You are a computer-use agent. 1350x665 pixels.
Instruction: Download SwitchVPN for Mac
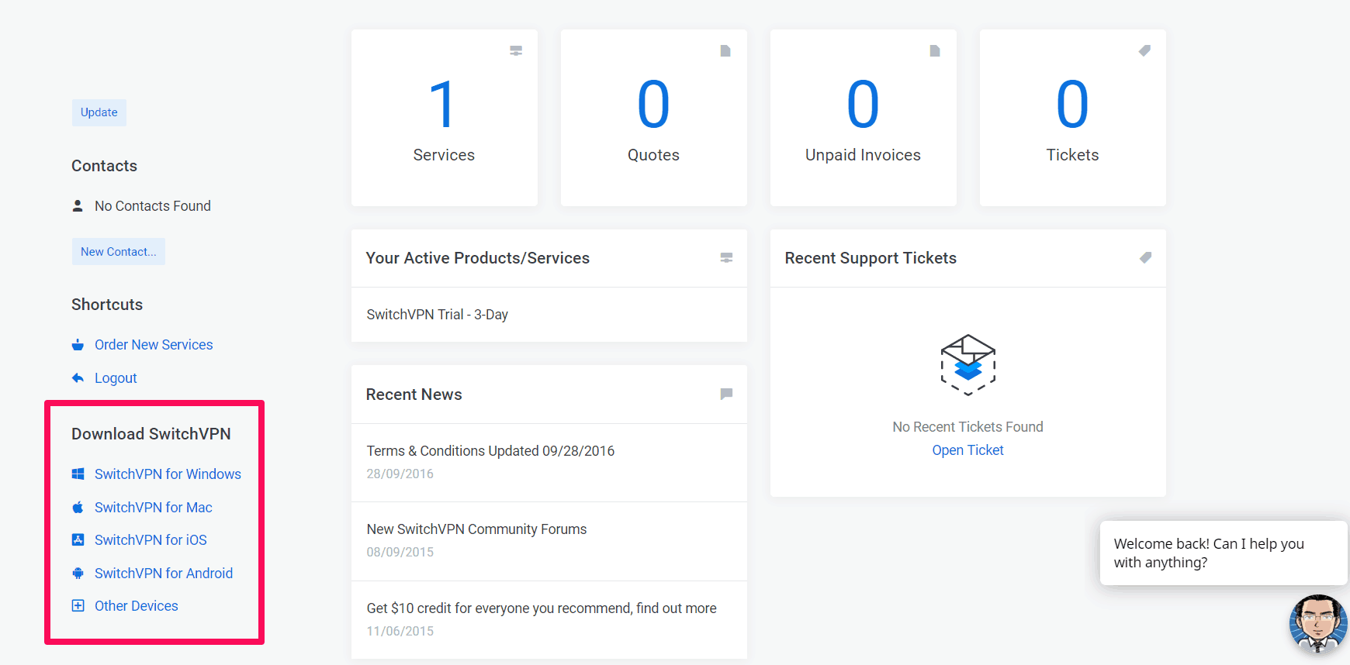click(x=154, y=507)
